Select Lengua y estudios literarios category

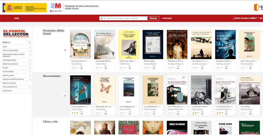tap(13, 79)
